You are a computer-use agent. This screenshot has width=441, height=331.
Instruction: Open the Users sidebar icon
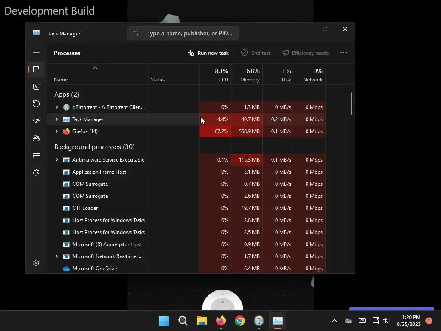[x=36, y=138]
